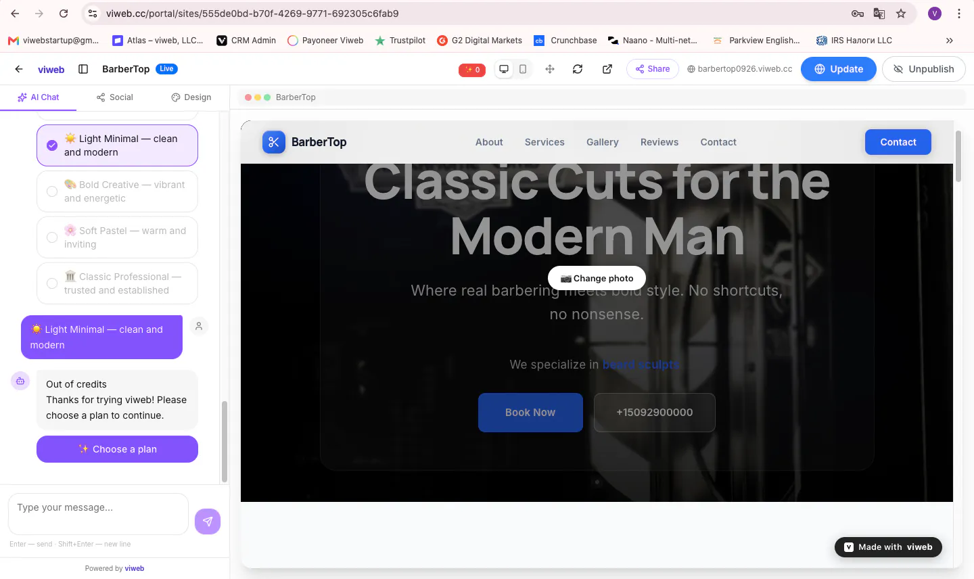The image size is (974, 579).
Task: Select Classic Professional style option
Action: point(117,283)
